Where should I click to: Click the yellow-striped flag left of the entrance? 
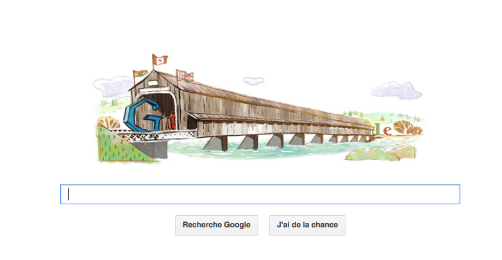click(x=141, y=74)
